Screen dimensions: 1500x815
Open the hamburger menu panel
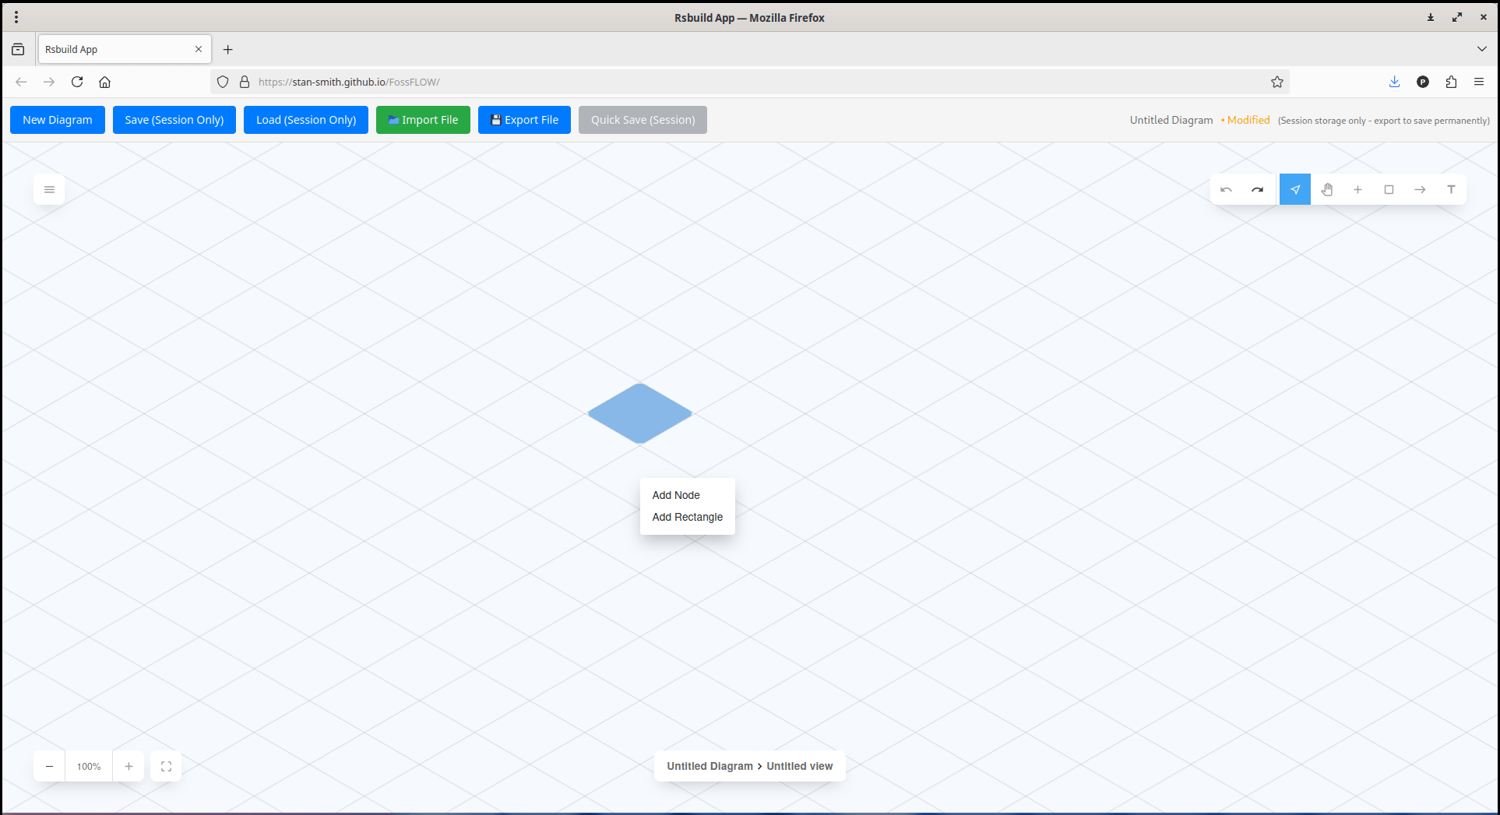pyautogui.click(x=49, y=189)
